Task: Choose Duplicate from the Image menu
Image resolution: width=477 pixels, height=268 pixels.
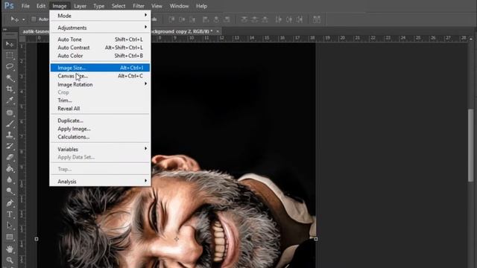Action: [100, 121]
